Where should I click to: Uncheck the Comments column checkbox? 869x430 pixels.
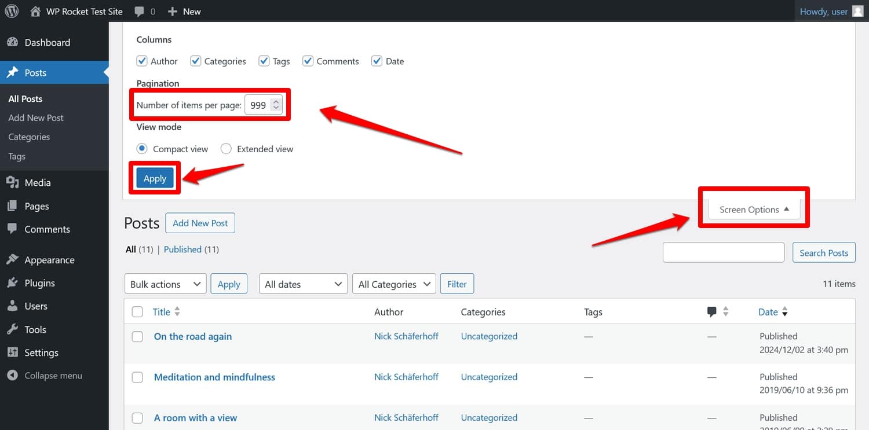click(x=308, y=61)
